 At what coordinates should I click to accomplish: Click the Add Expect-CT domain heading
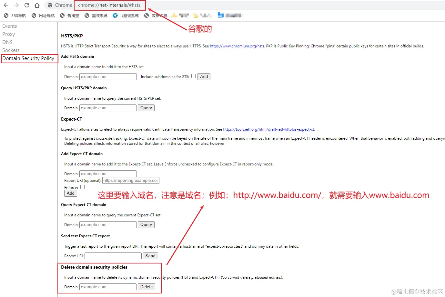coord(82,154)
